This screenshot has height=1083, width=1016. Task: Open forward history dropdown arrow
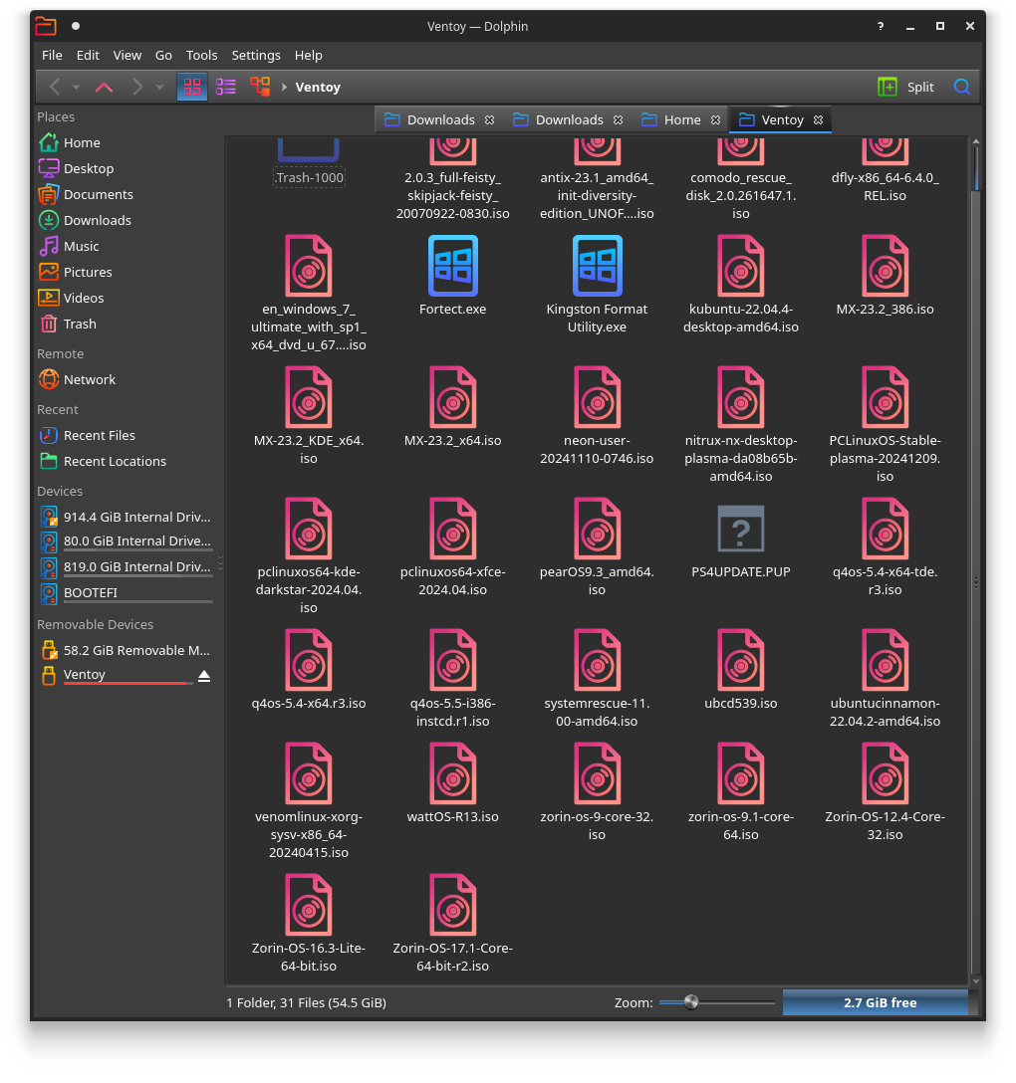159,87
